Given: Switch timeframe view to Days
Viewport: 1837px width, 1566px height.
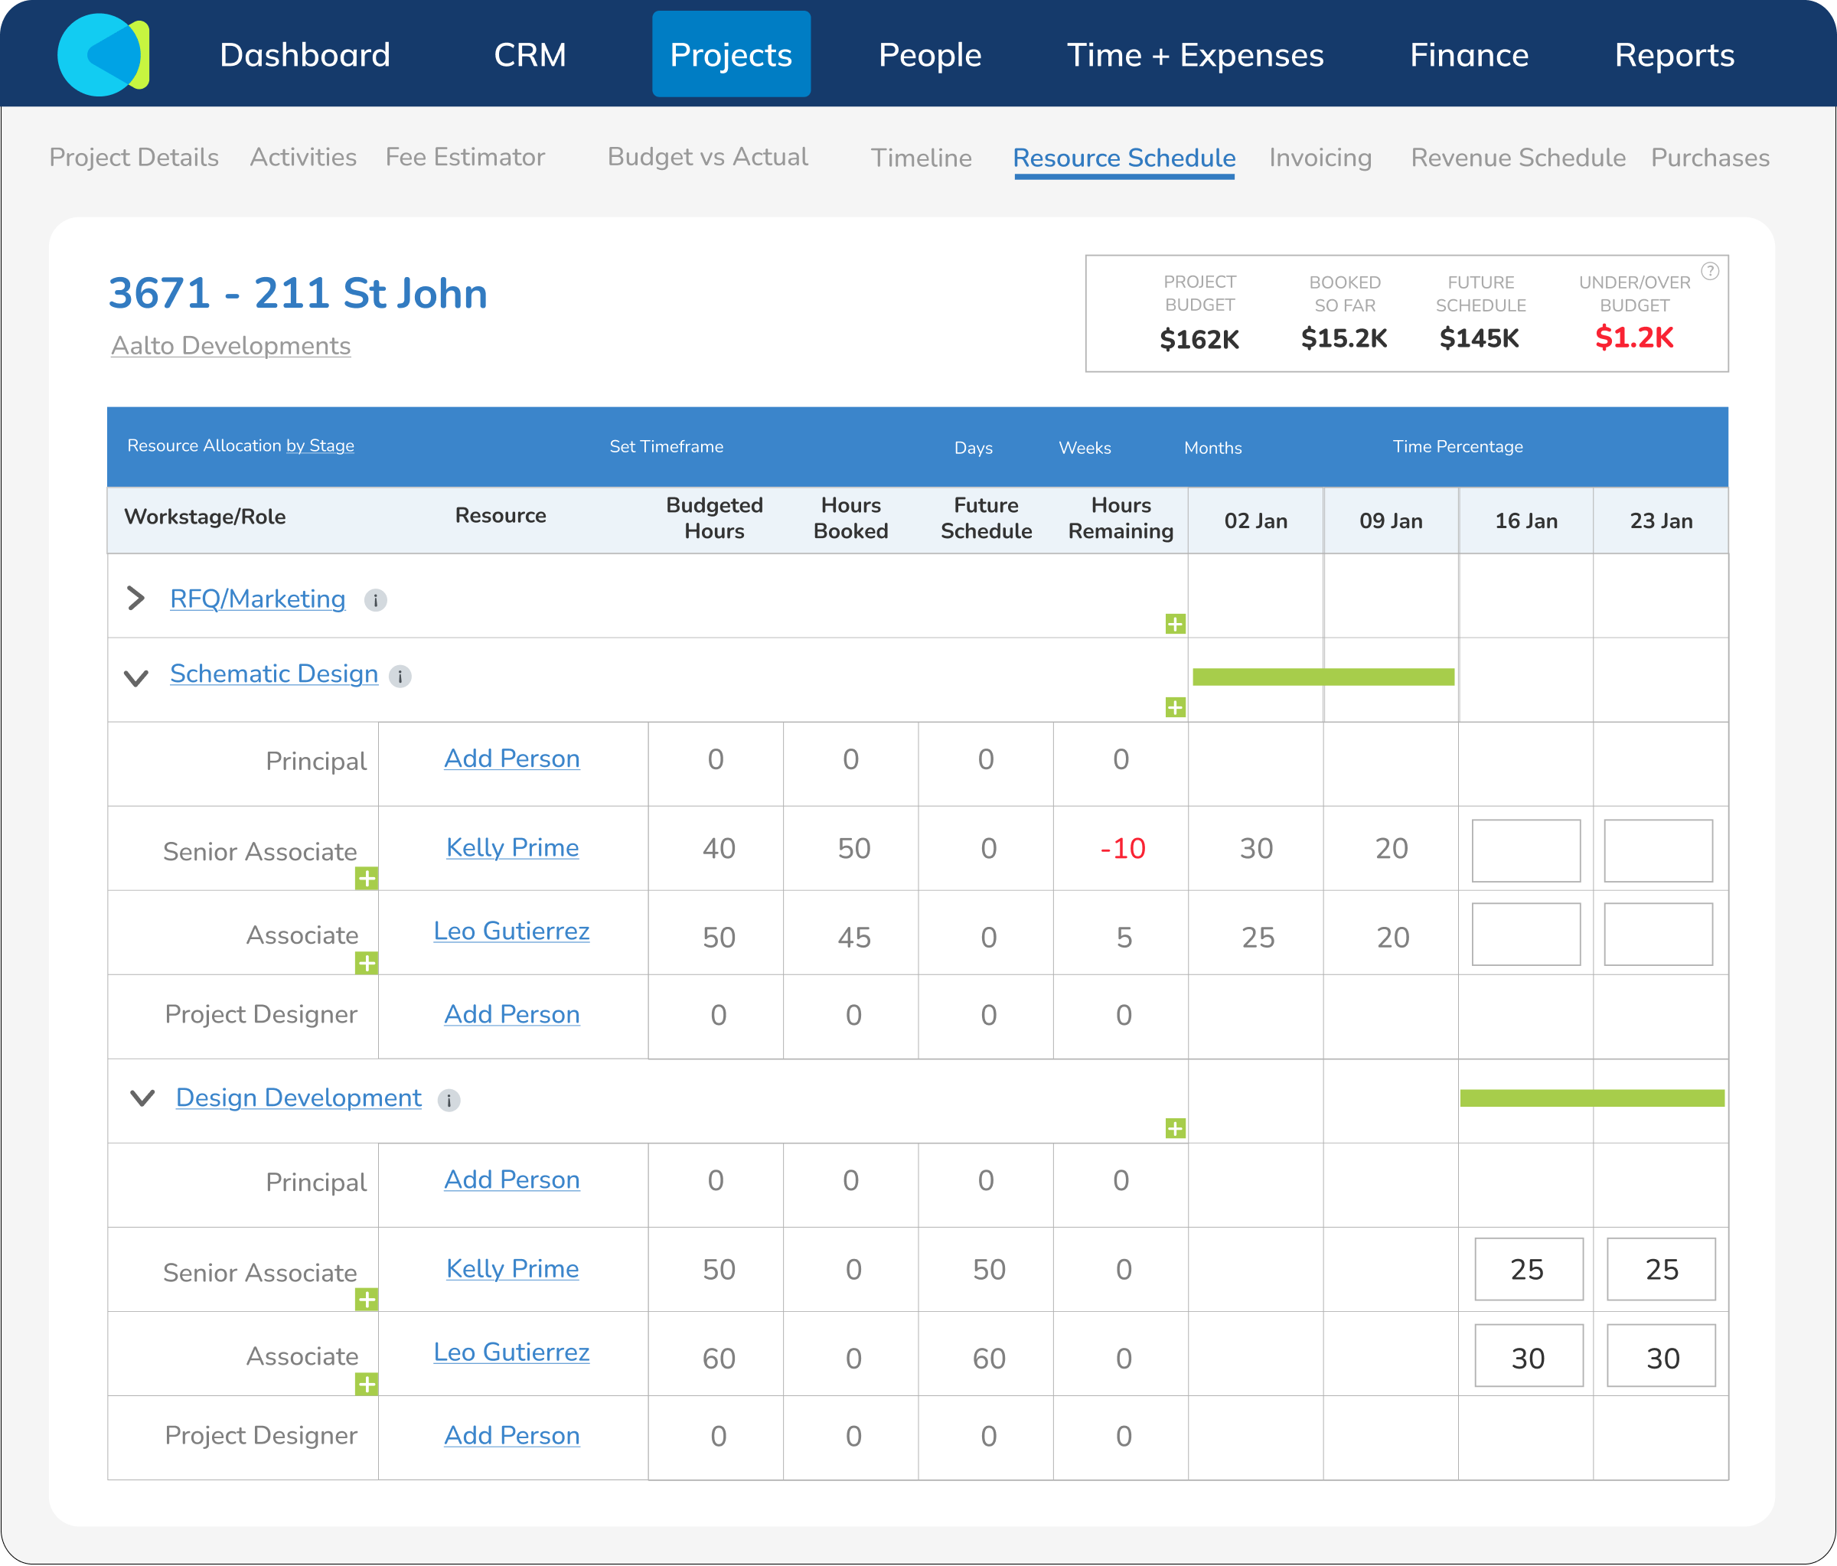Looking at the screenshot, I should click(973, 448).
